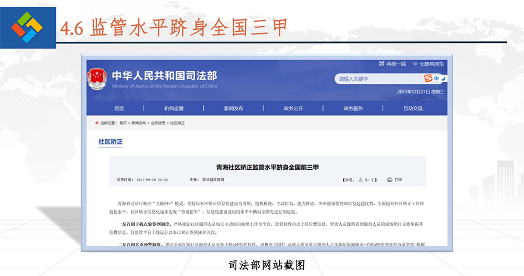Click the caption 司法部网站截图
Viewport: 524px width, 276px height.
pos(267,266)
